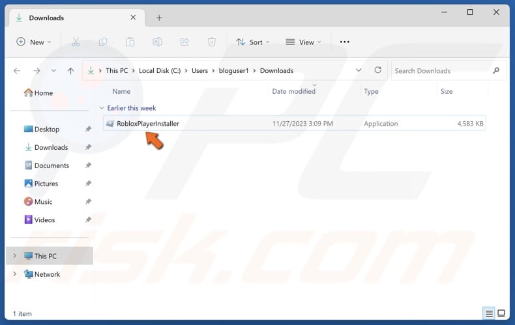The height and width of the screenshot is (325, 515).
Task: Go up one folder level arrow
Action: click(x=70, y=70)
